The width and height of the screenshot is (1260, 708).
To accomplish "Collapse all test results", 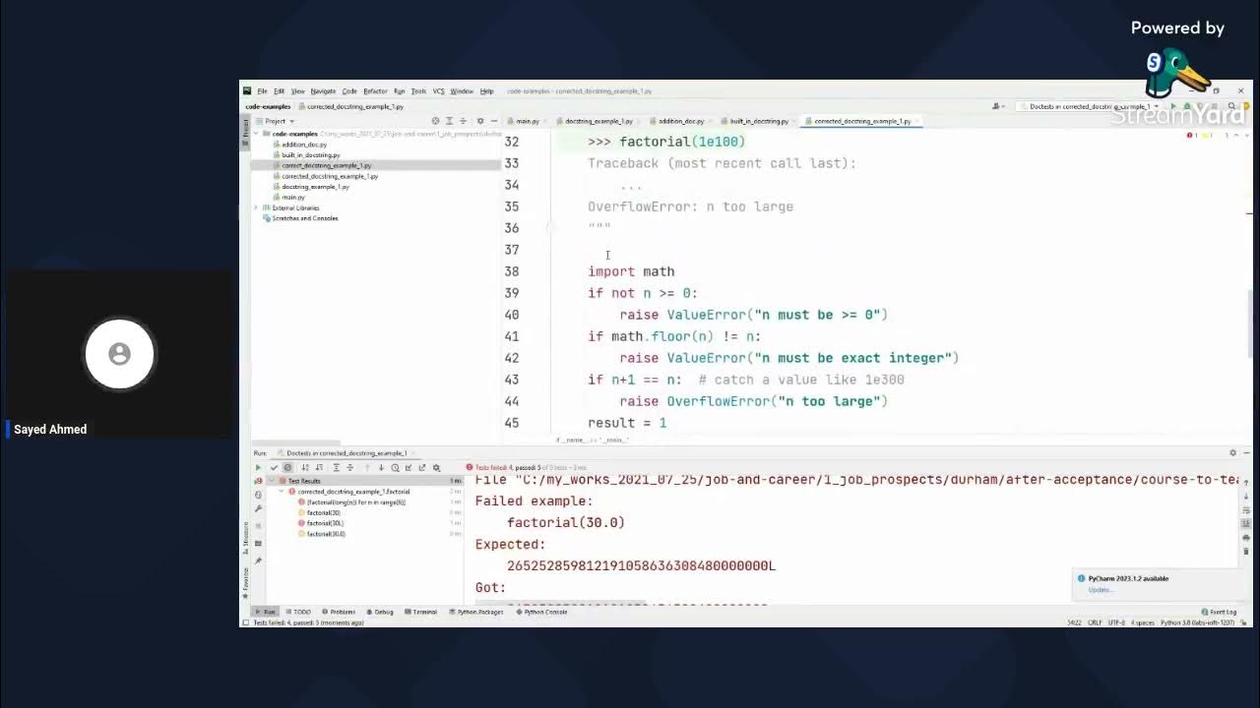I will point(349,468).
